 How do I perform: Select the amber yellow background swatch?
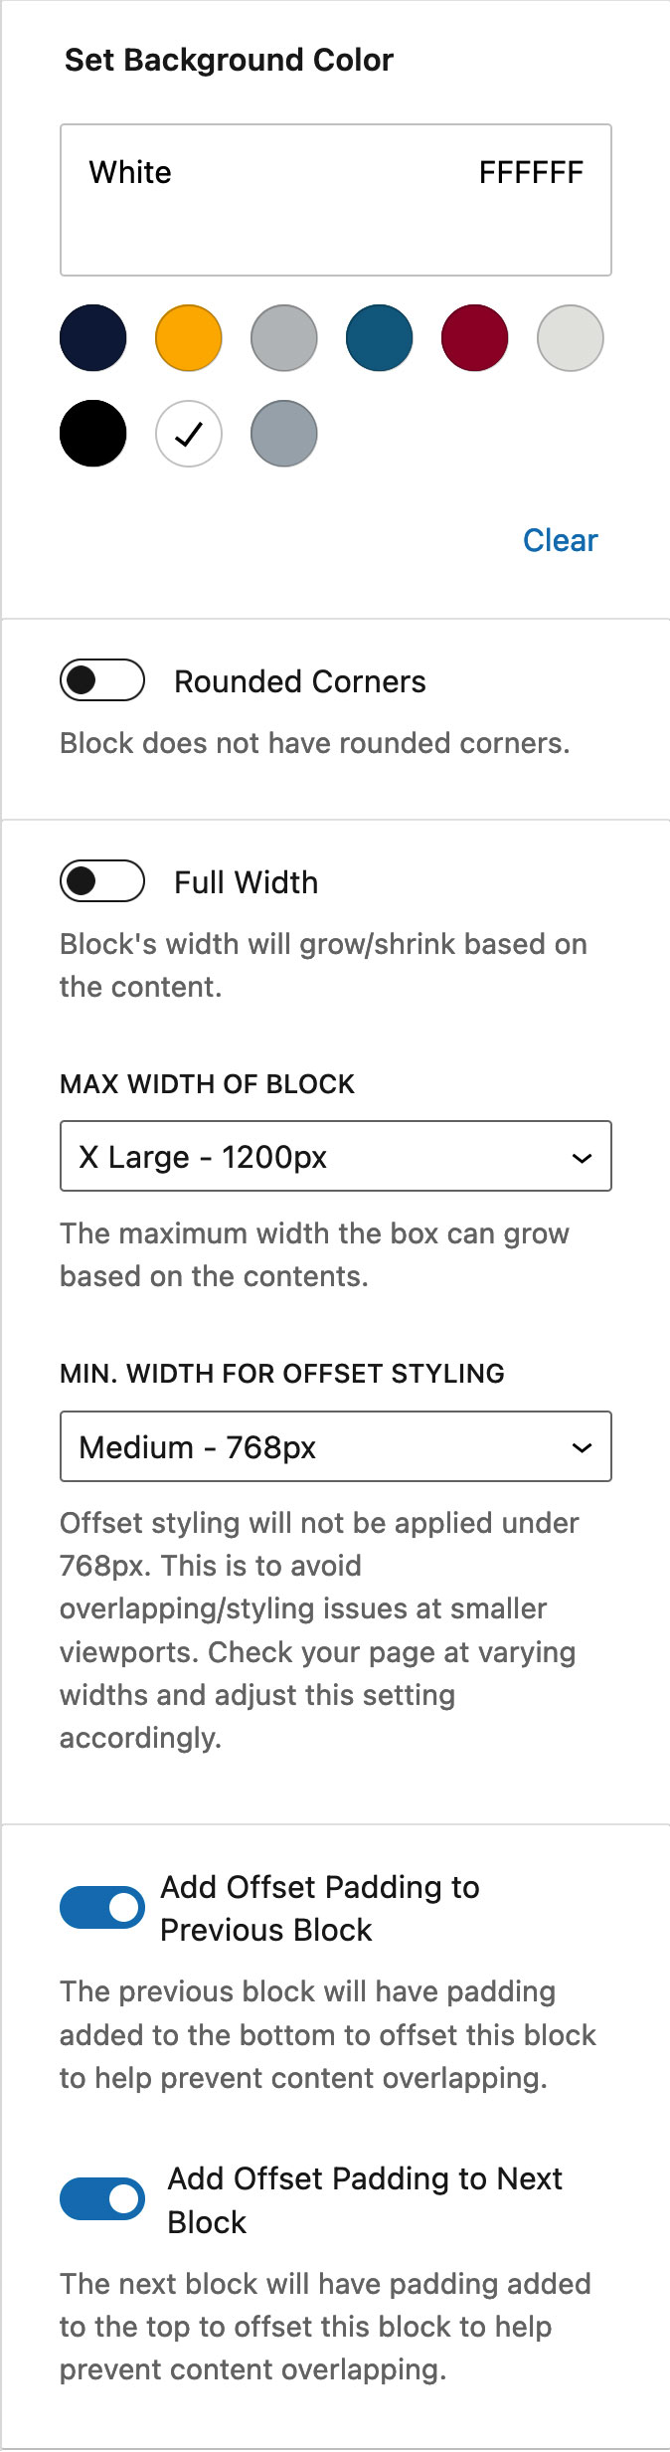pyautogui.click(x=188, y=338)
